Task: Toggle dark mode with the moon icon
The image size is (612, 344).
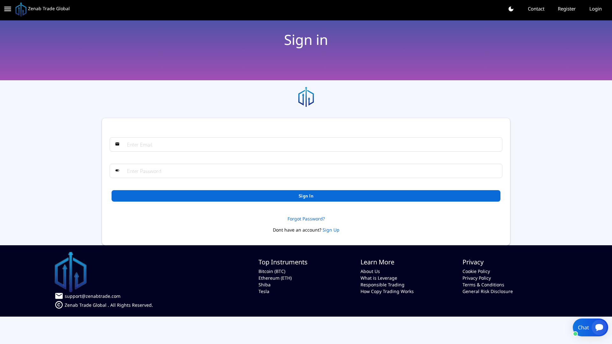Action: coord(511,9)
